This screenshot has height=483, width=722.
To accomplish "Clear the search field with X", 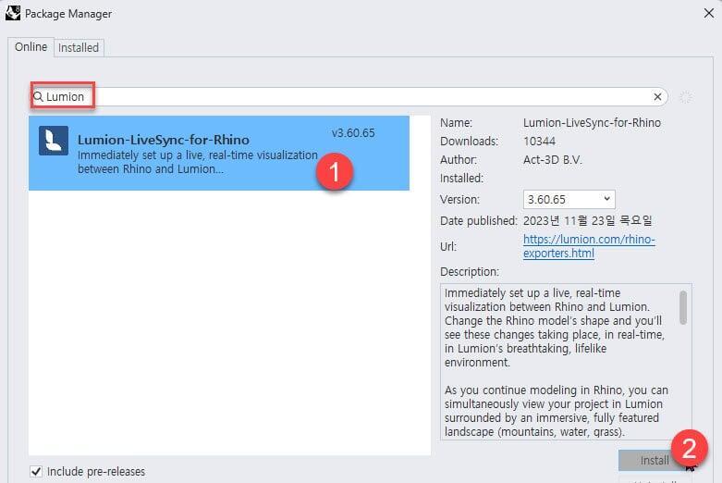I will (657, 97).
